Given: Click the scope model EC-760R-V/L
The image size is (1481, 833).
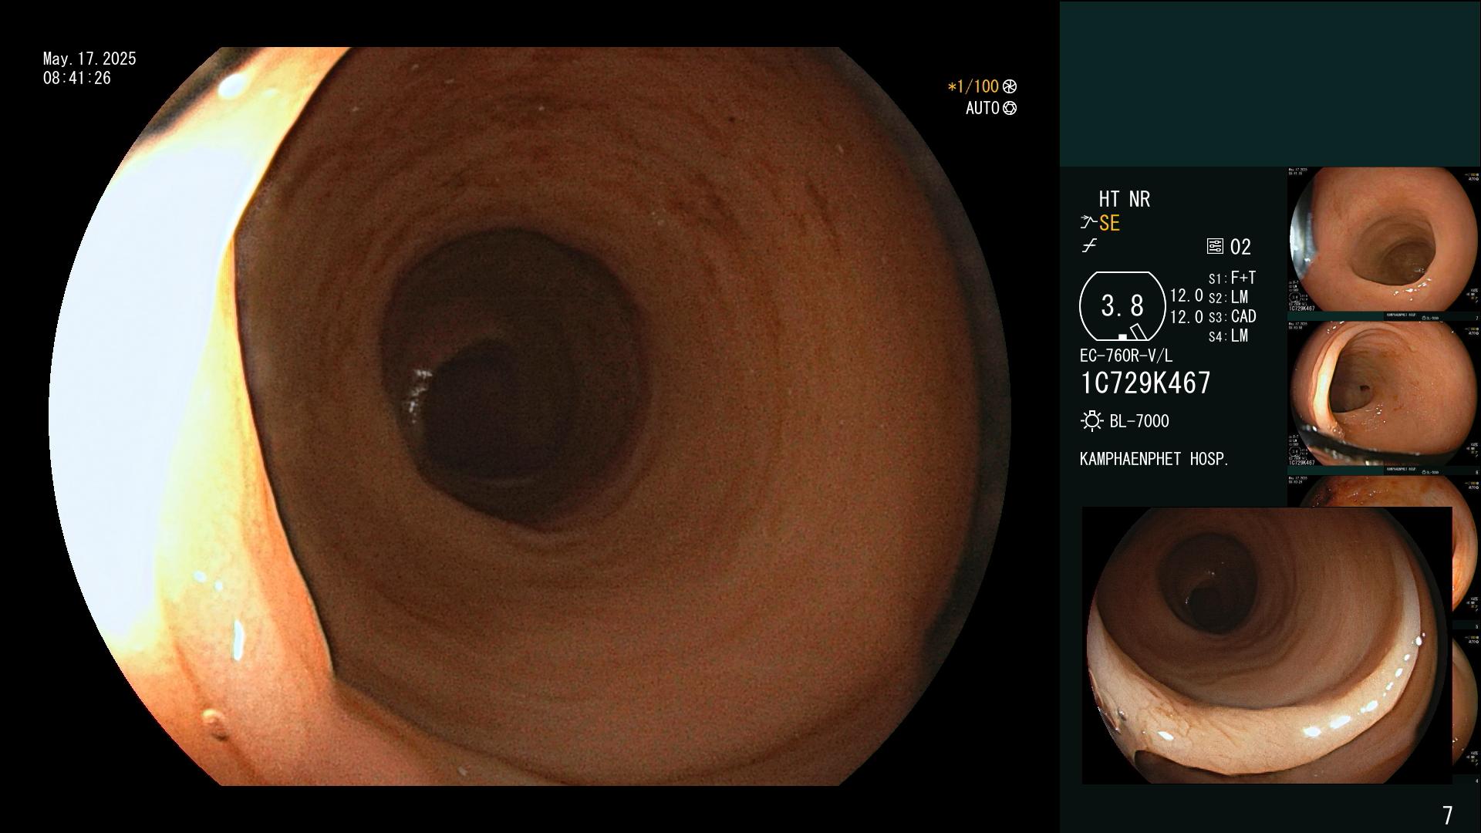Looking at the screenshot, I should pyautogui.click(x=1126, y=356).
